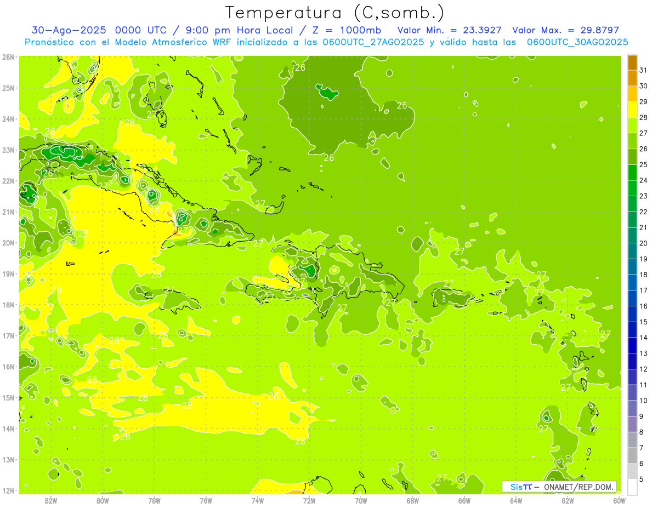Click the color bar label "29"
658x508 pixels.
pyautogui.click(x=643, y=101)
